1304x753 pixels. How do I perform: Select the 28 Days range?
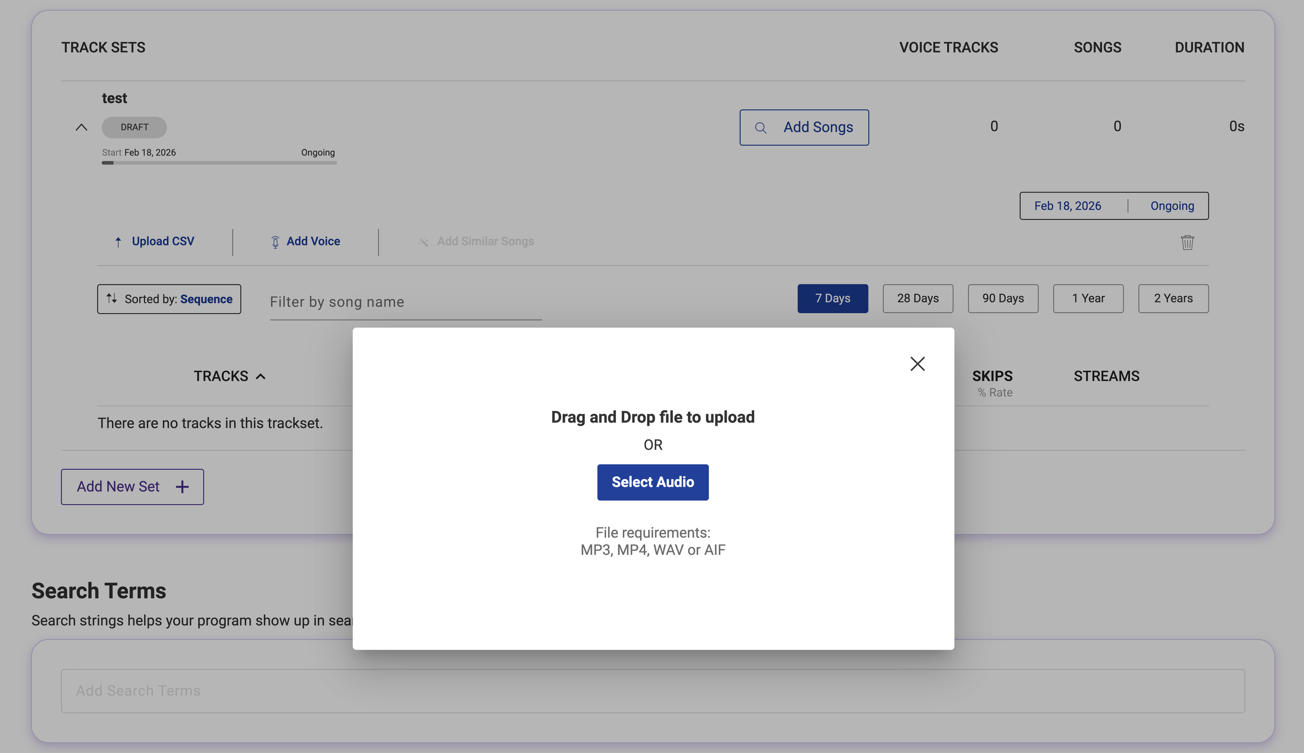917,299
